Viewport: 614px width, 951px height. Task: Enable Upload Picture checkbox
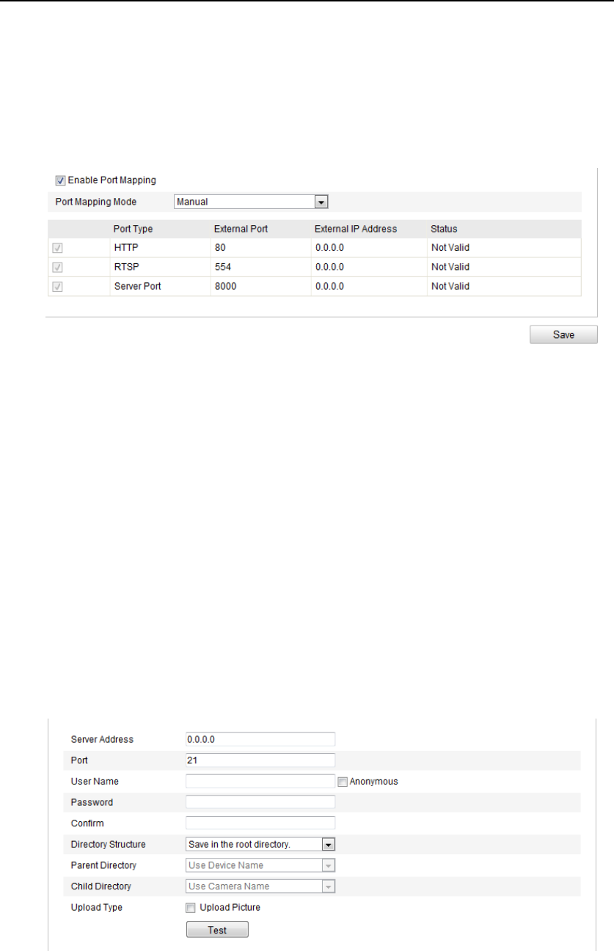(191, 908)
